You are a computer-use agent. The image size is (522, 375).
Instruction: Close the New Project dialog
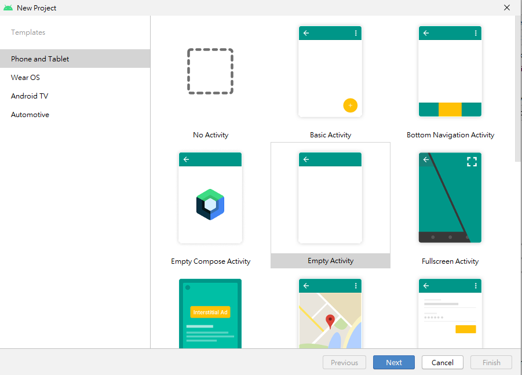coord(507,8)
